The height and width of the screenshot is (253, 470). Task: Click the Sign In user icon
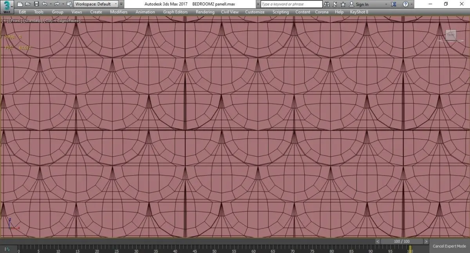(x=351, y=4)
